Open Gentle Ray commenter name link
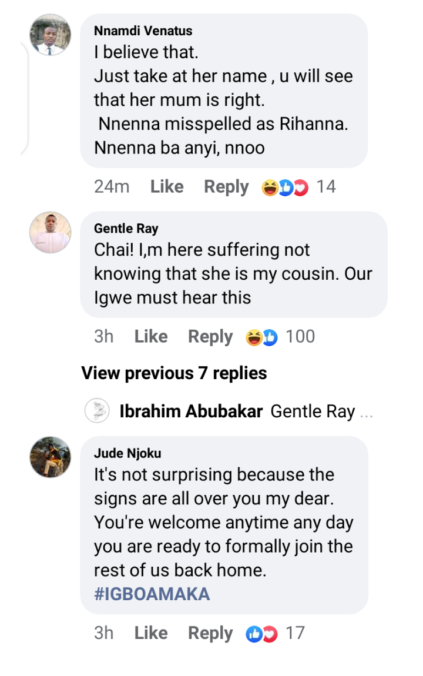The width and height of the screenshot is (423, 676). tap(126, 229)
